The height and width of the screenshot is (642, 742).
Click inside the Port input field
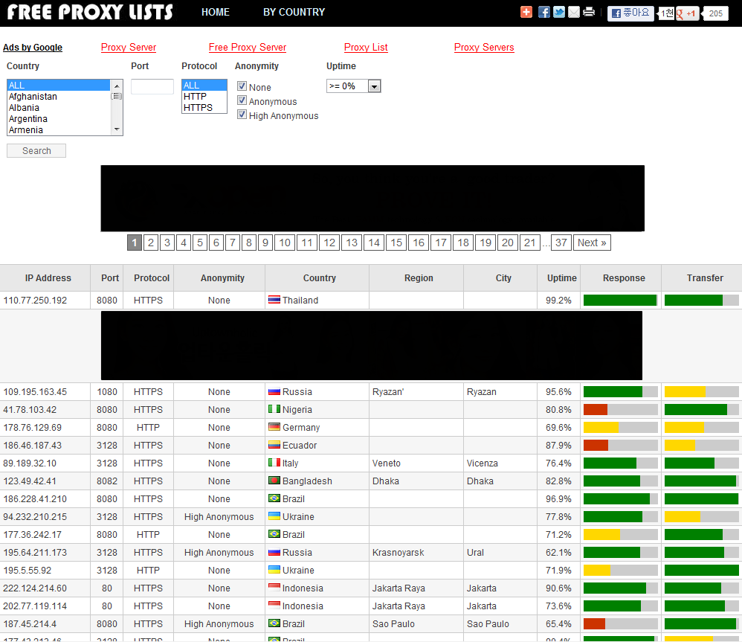click(x=152, y=87)
